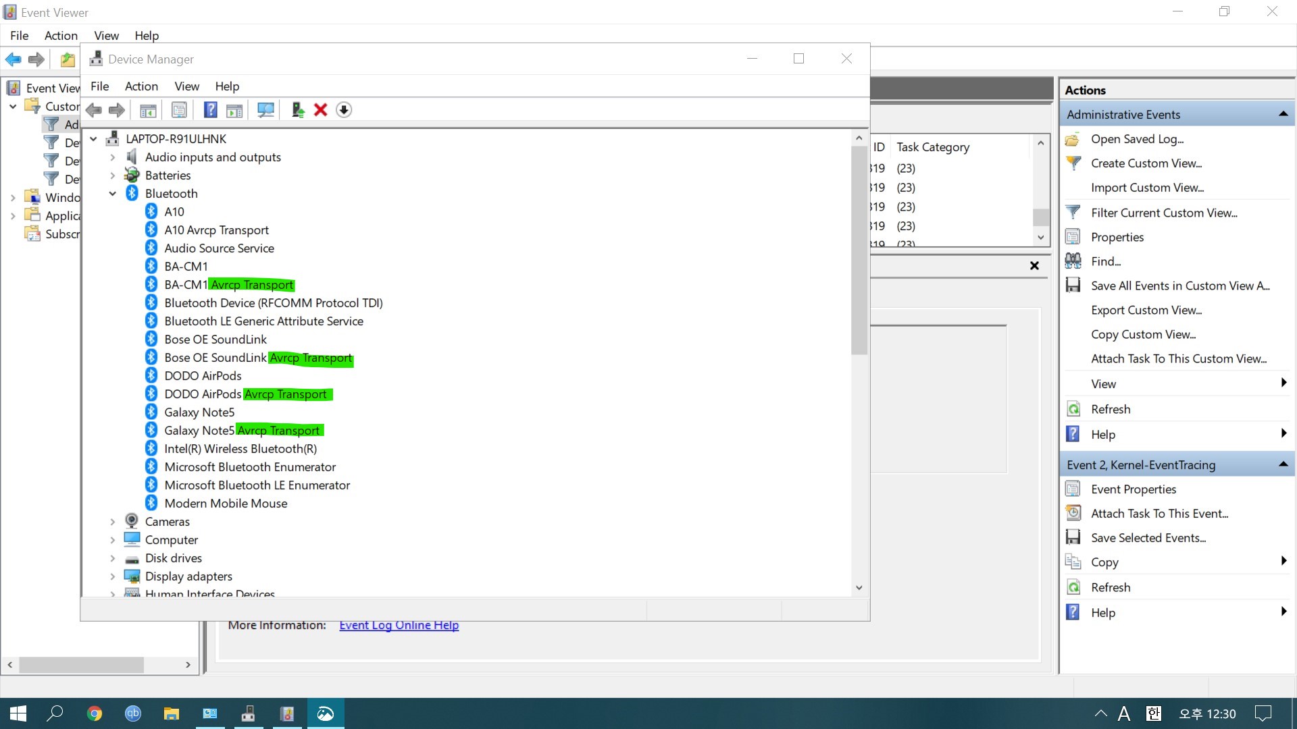Click Event Viewer up-folder toolbar icon
Image resolution: width=1297 pixels, height=729 pixels.
point(68,59)
